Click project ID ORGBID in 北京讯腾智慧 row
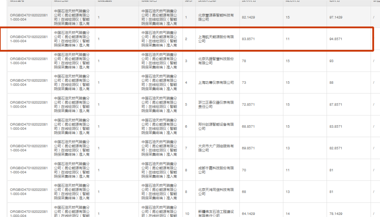The width and height of the screenshot is (380, 217). (x=29, y=61)
